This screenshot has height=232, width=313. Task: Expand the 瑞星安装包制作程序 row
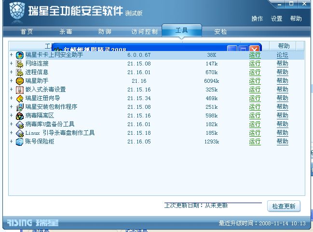[12, 106]
